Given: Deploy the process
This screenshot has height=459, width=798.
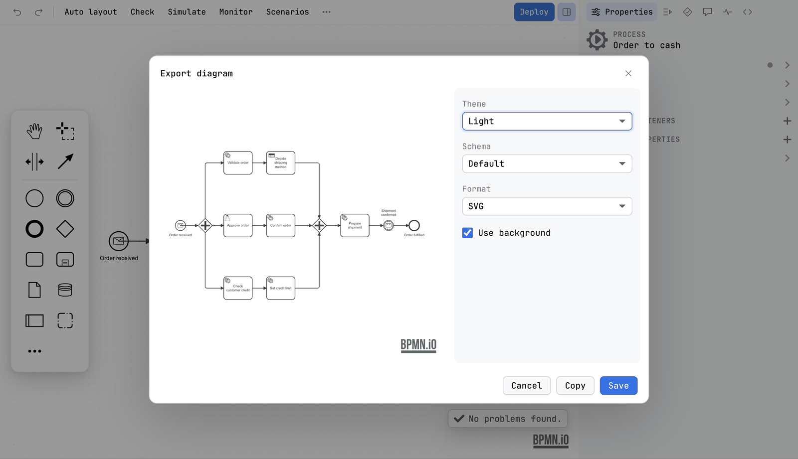Looking at the screenshot, I should pyautogui.click(x=534, y=12).
